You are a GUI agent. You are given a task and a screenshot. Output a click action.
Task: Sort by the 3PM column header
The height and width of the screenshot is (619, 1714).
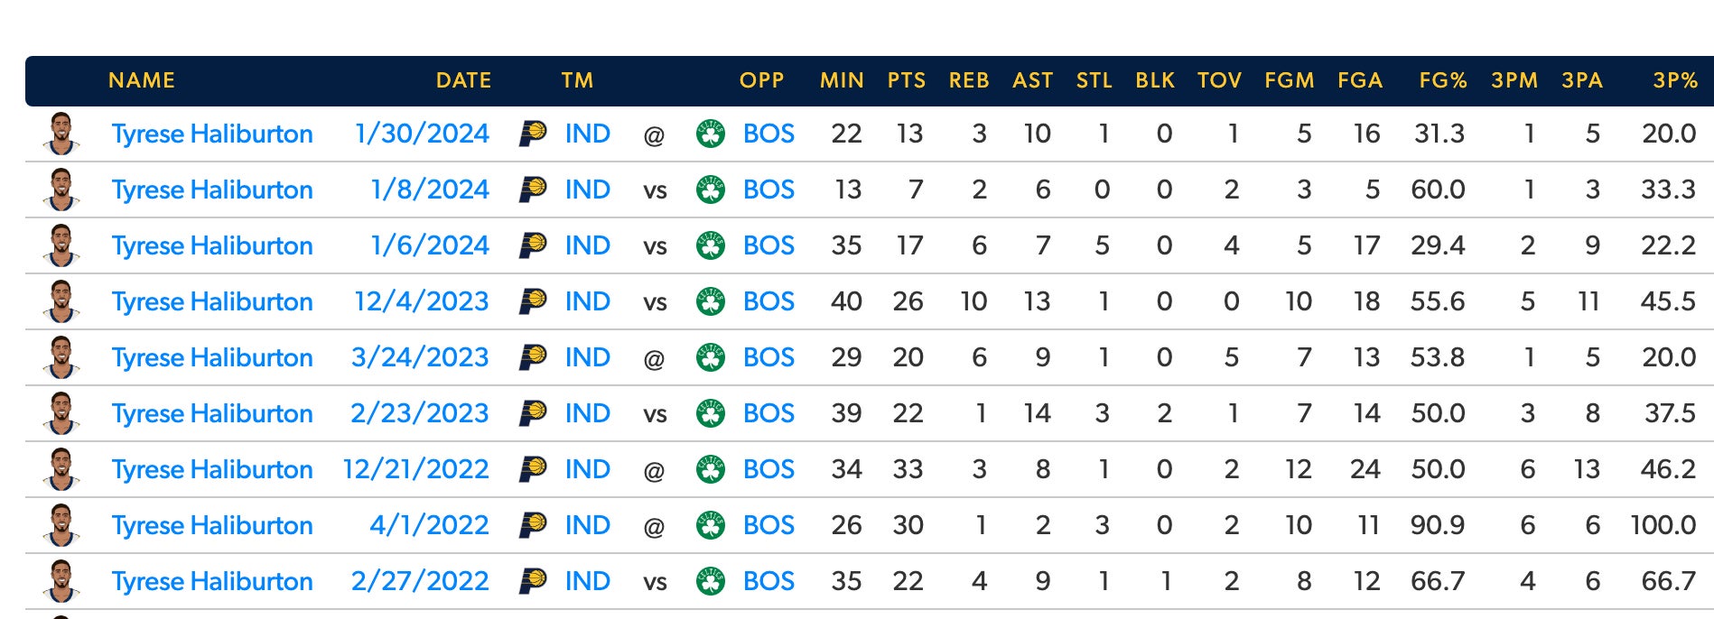1514,80
